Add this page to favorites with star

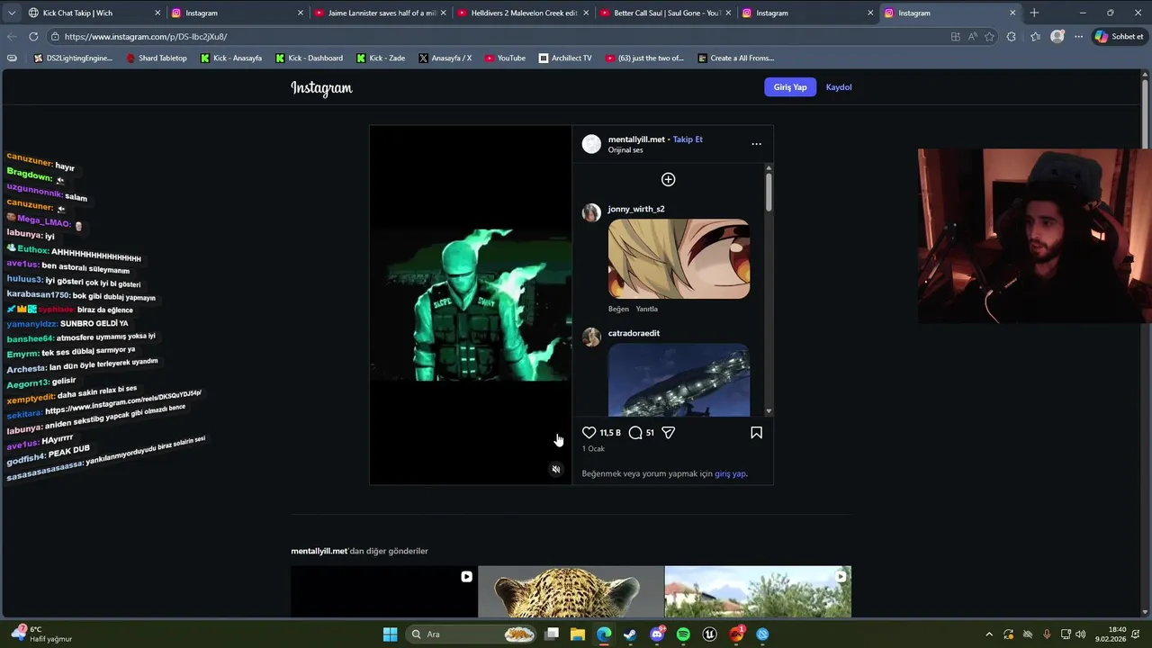990,37
